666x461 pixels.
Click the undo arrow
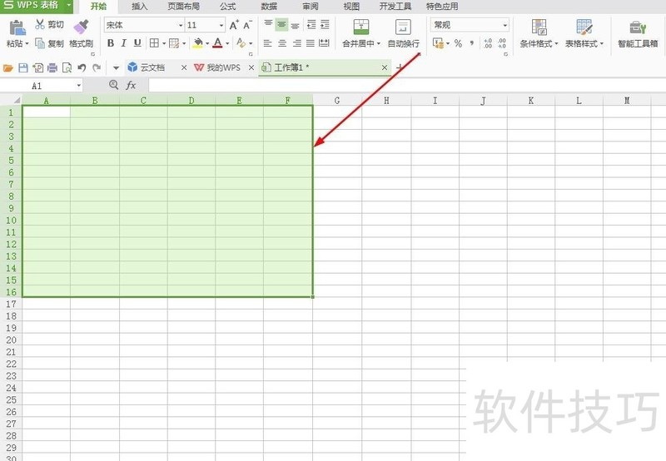tap(82, 67)
